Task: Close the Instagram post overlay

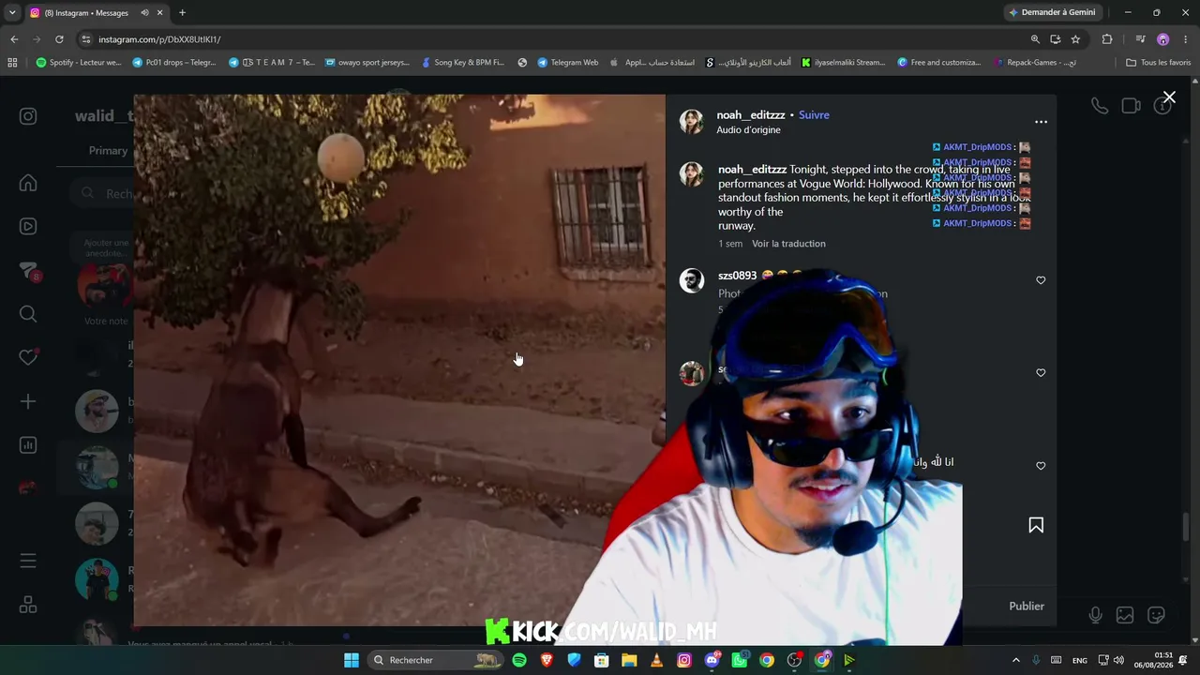Action: pos(1169,97)
